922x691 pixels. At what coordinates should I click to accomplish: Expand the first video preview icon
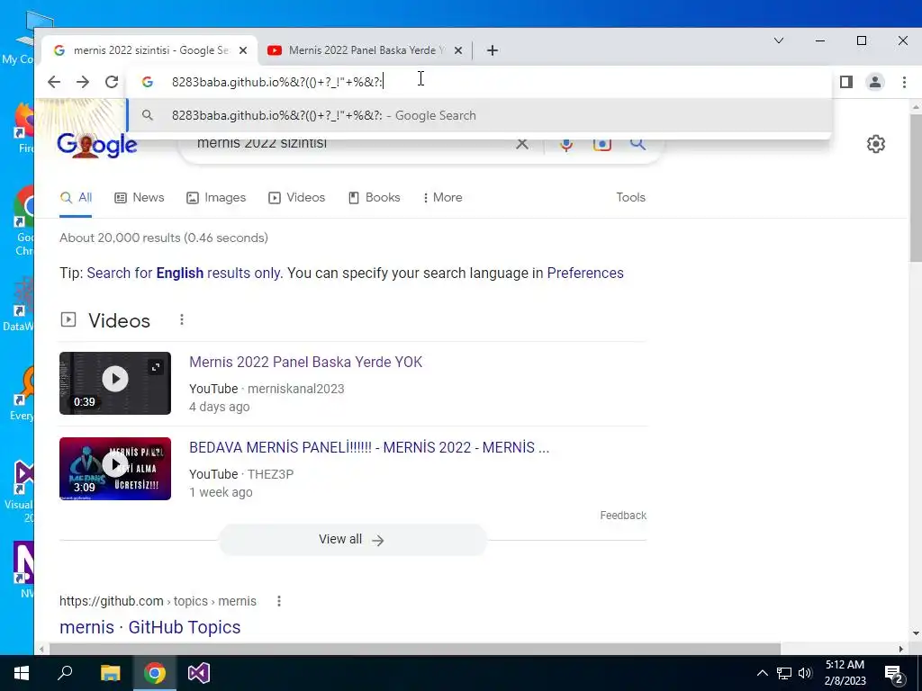pyautogui.click(x=156, y=368)
